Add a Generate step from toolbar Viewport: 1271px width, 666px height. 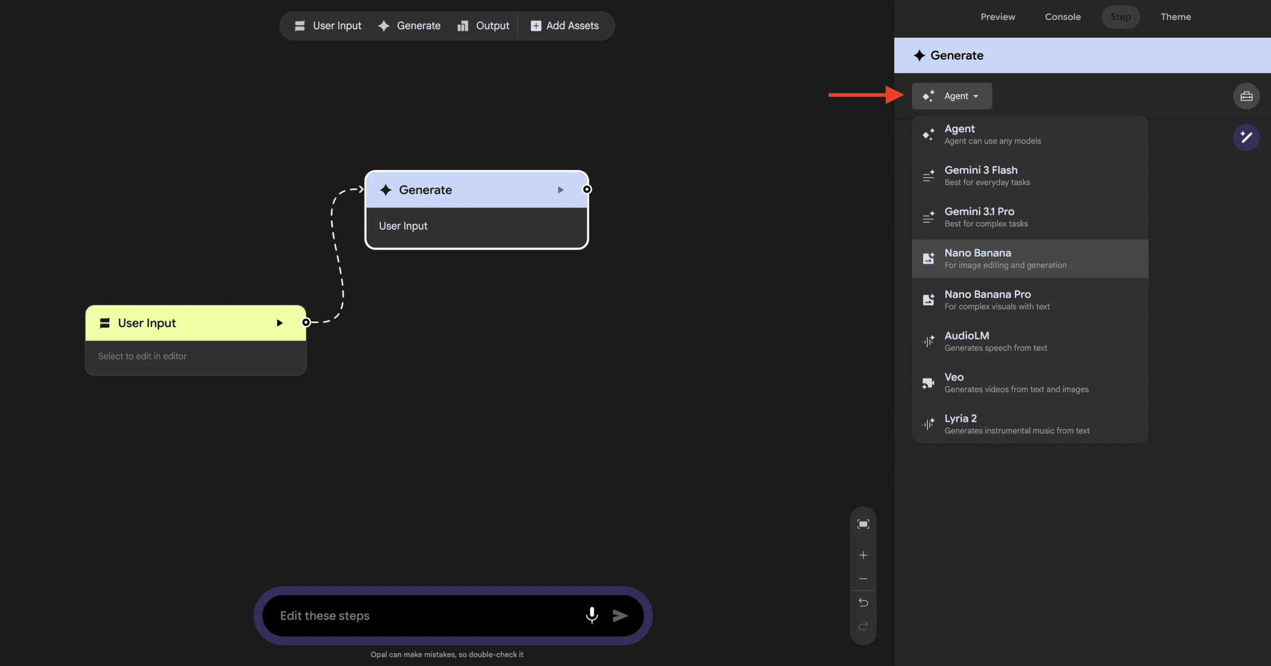pos(409,26)
